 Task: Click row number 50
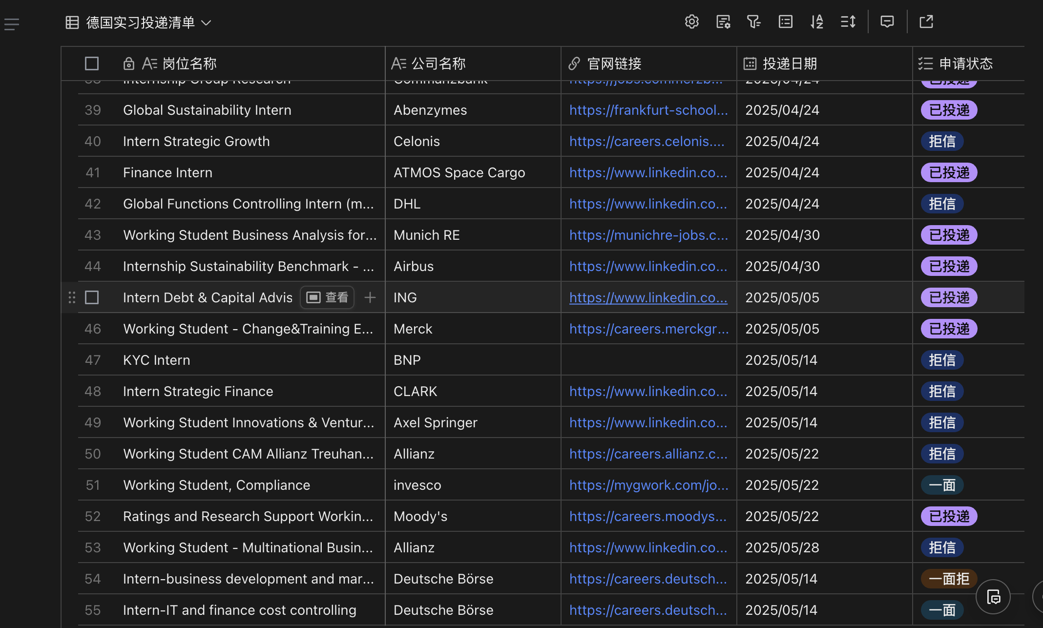coord(93,454)
